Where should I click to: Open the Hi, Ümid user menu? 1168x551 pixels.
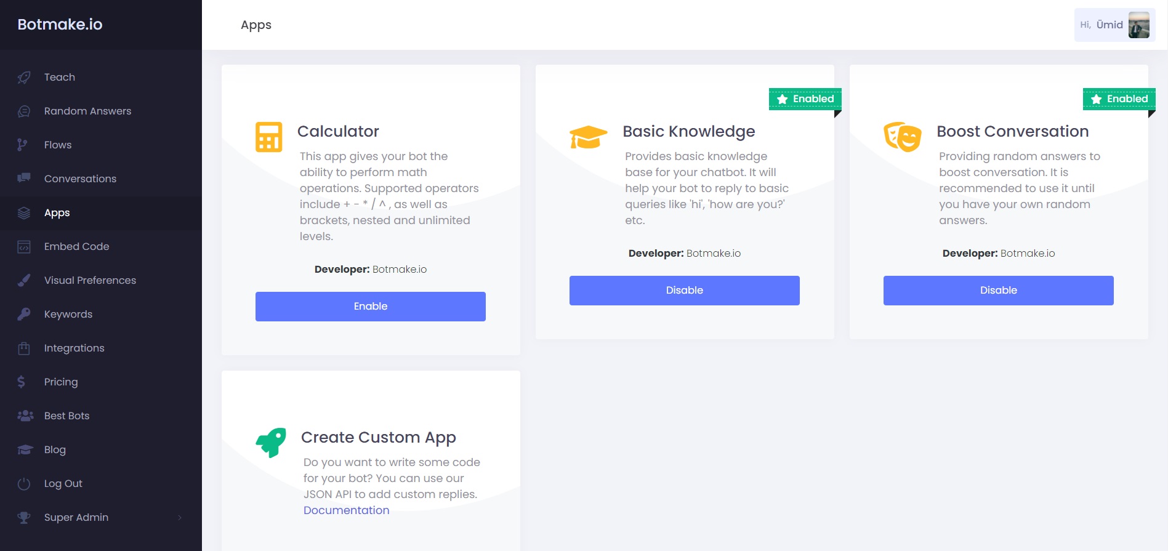point(1102,25)
